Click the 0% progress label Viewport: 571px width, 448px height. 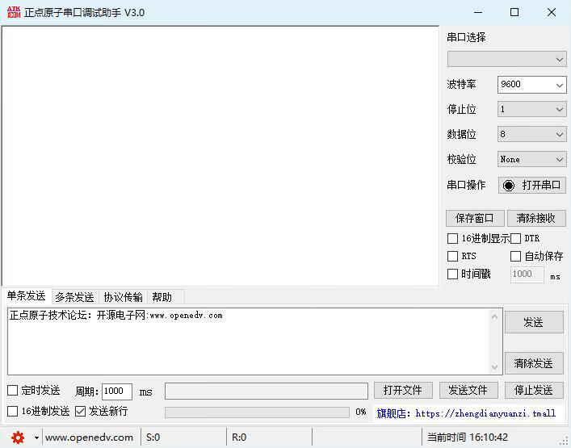[x=361, y=412]
